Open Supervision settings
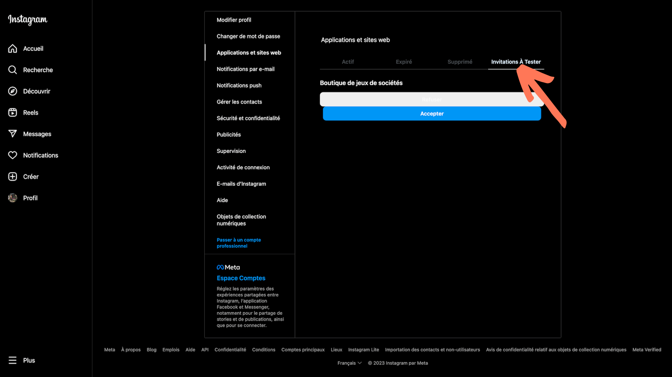 [x=231, y=151]
